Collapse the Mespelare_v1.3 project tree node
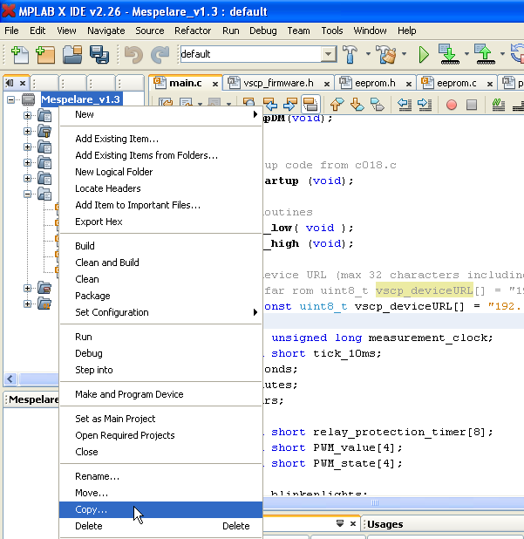This screenshot has width=524, height=539. point(11,99)
